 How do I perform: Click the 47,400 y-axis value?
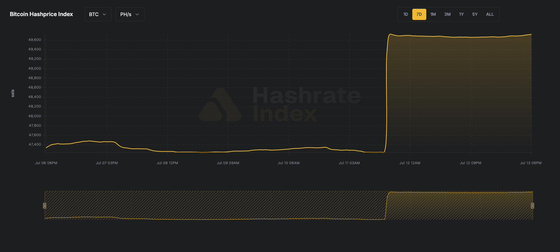click(x=35, y=145)
